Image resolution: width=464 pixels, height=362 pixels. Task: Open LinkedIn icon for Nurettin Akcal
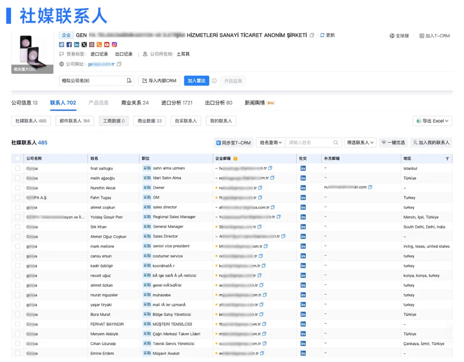[x=303, y=188]
